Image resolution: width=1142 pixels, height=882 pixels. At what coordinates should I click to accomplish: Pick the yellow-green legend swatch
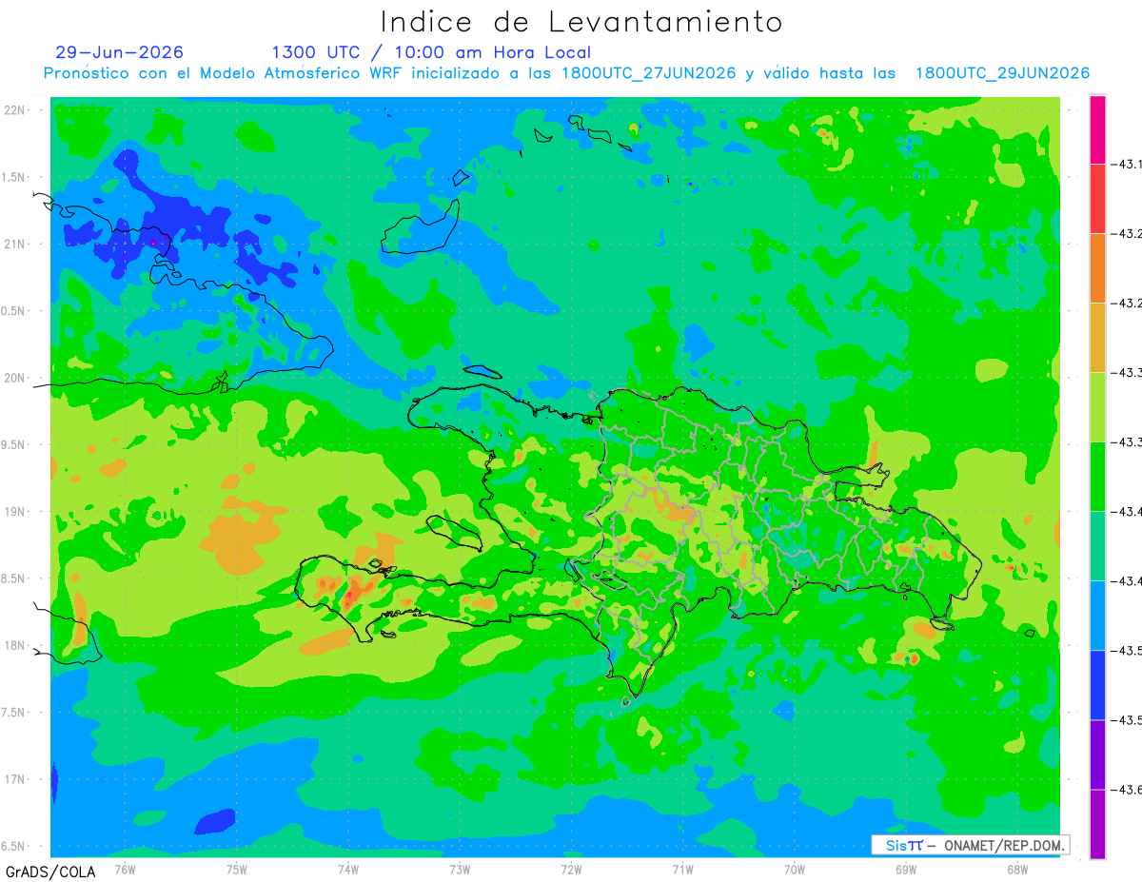pos(1097,407)
